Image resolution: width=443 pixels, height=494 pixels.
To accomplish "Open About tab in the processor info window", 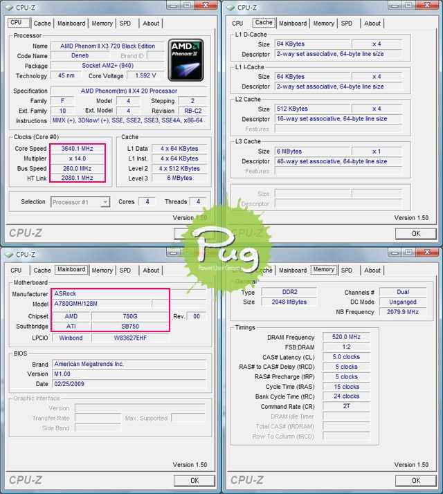I will tap(151, 24).
